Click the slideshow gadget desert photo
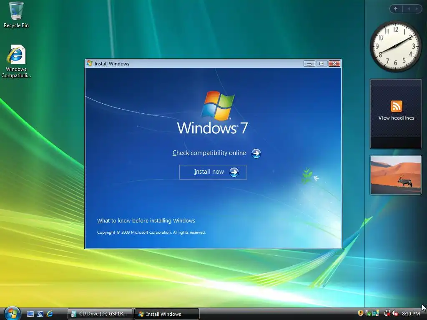 (x=395, y=175)
